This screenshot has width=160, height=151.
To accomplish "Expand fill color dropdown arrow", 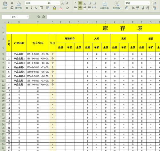I will [57, 8].
